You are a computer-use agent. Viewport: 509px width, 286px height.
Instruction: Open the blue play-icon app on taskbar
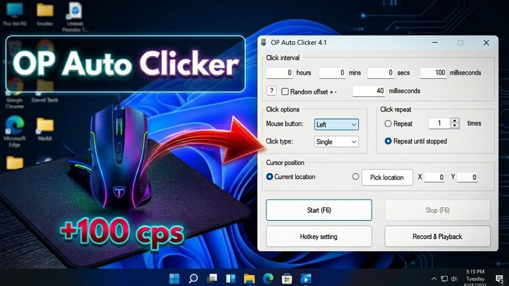(x=305, y=278)
